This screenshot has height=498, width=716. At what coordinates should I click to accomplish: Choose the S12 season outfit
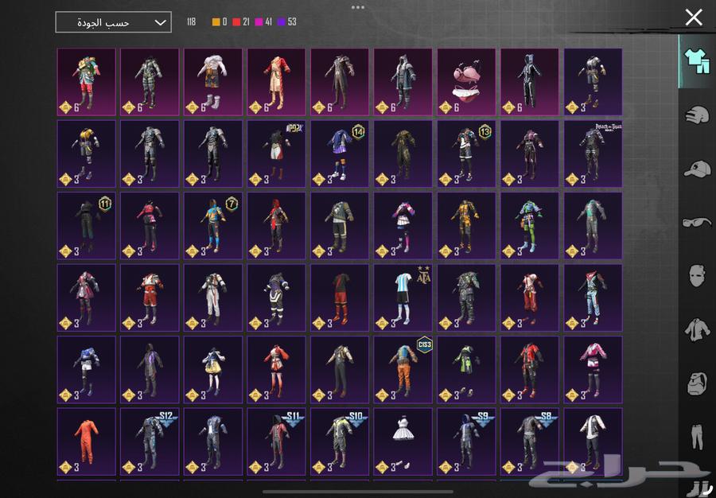150,442
